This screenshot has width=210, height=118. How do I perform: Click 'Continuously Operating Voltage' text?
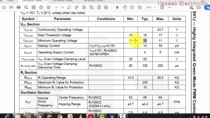tap(60, 29)
